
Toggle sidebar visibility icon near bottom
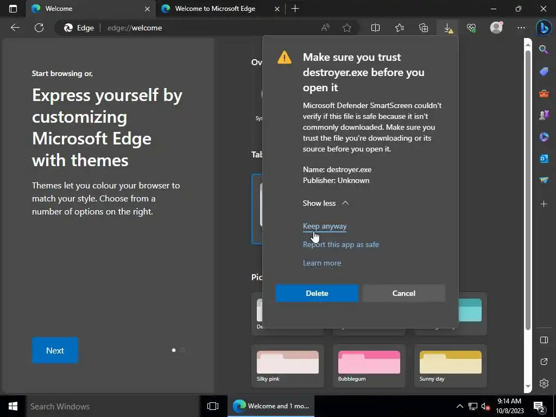point(544,340)
